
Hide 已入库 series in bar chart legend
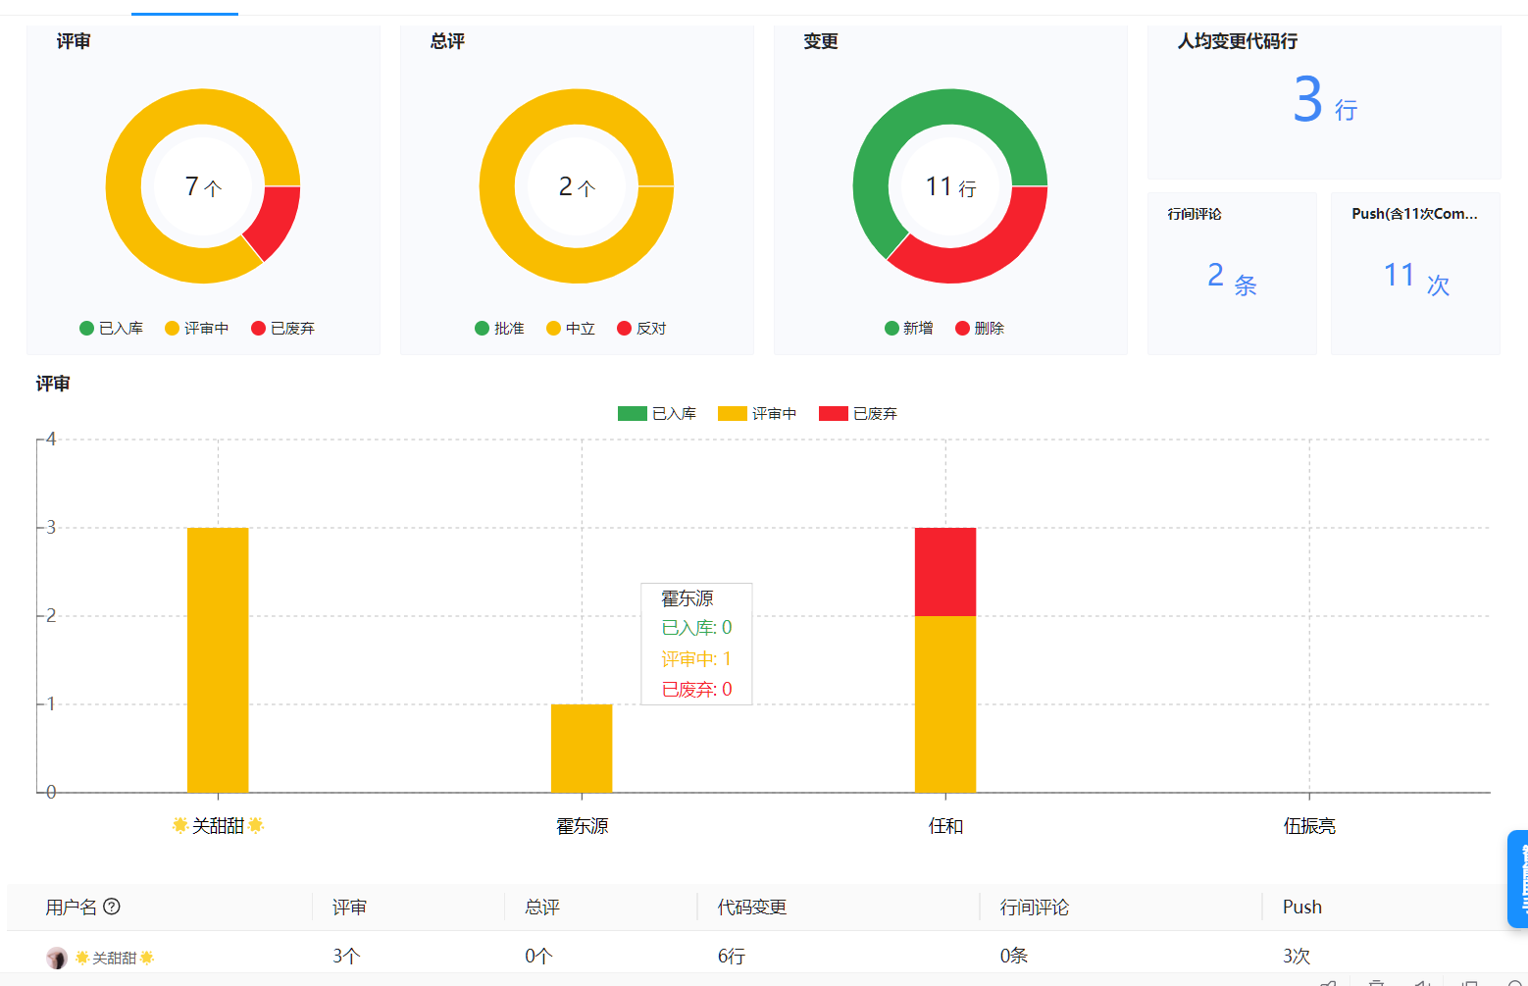click(x=656, y=414)
